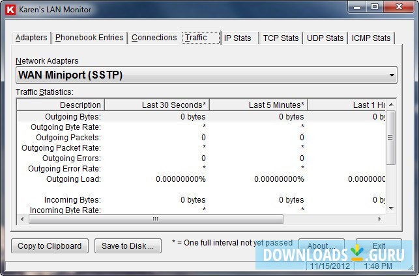Click the Last 30 Seconds* column header

(x=157, y=105)
